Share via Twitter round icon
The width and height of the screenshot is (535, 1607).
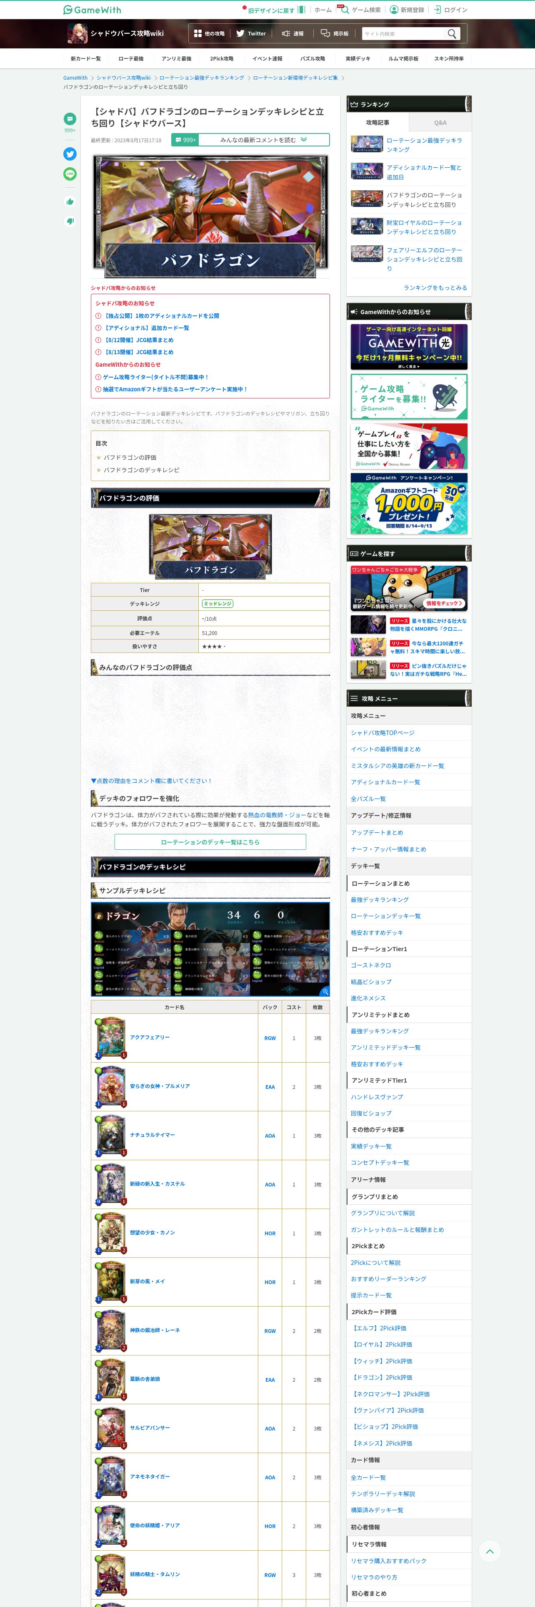click(x=70, y=154)
